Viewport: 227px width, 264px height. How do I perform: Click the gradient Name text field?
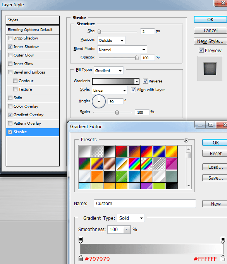(x=145, y=204)
